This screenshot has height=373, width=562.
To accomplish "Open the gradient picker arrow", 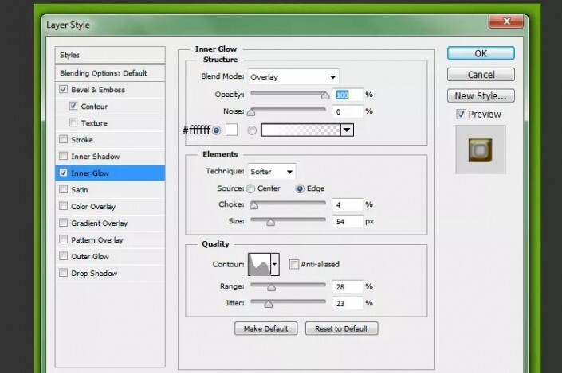I will click(x=347, y=130).
